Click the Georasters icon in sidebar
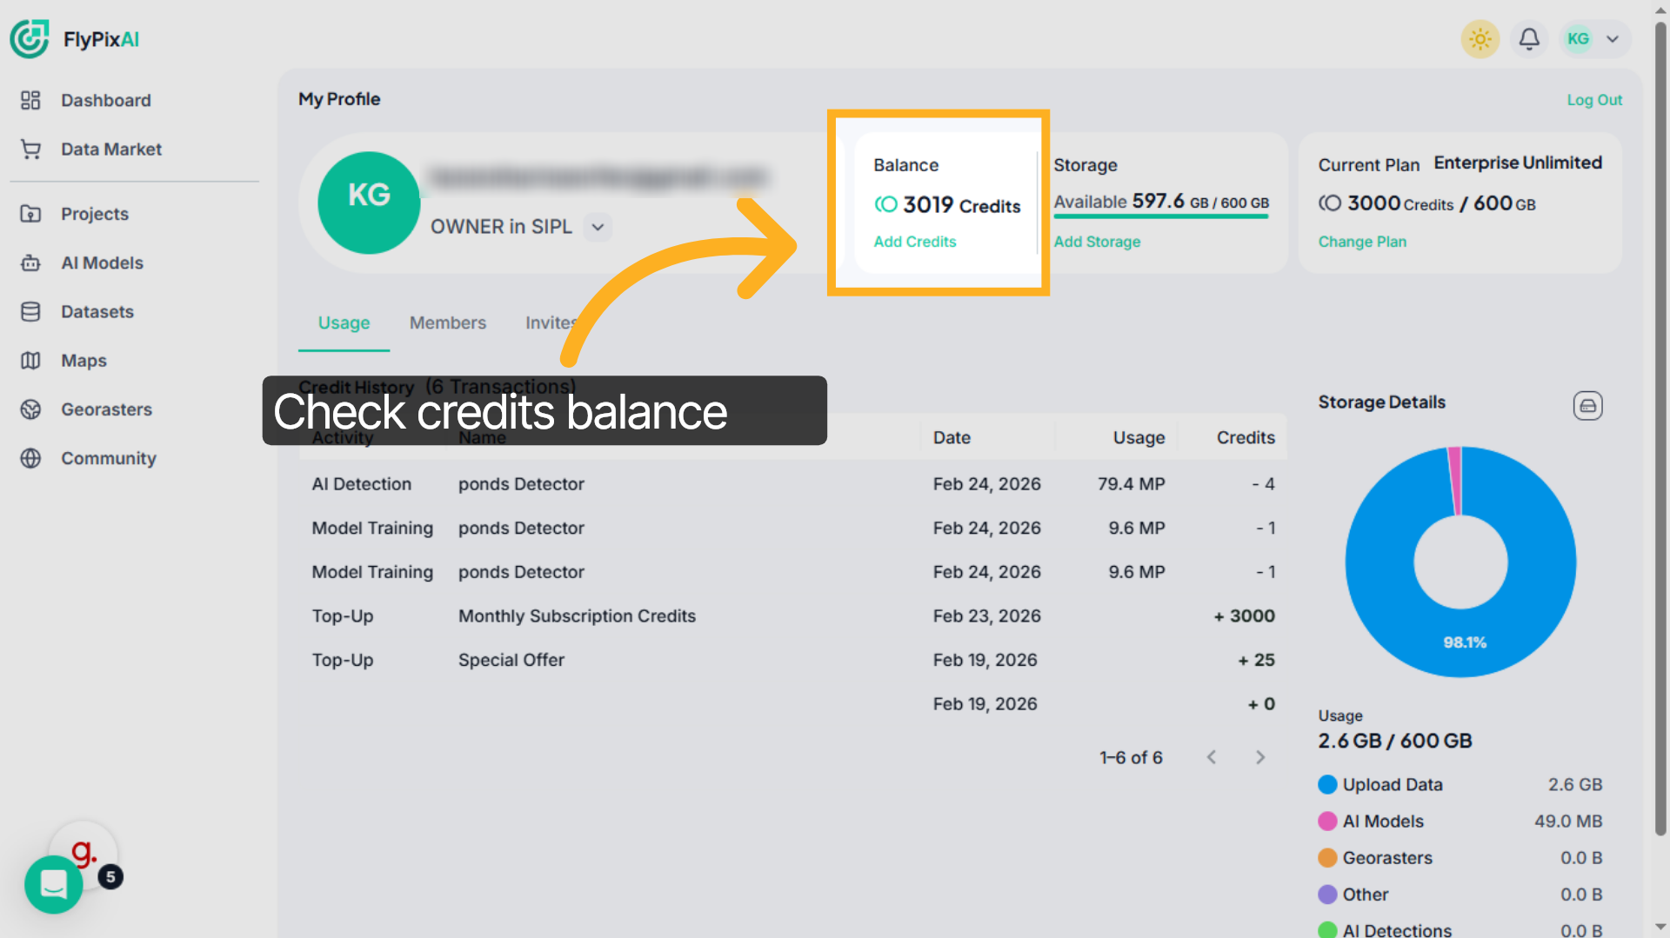Viewport: 1670px width, 938px height. click(30, 409)
